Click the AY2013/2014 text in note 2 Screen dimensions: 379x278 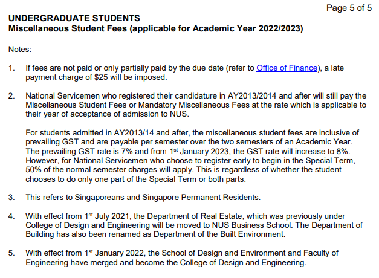click(x=252, y=96)
